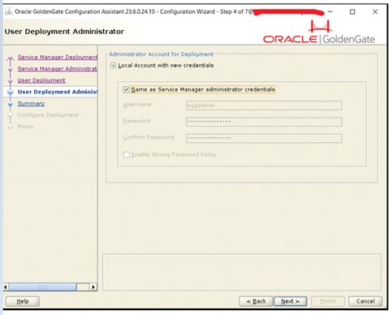Minimize the Configuration Assistant window

coord(330,11)
